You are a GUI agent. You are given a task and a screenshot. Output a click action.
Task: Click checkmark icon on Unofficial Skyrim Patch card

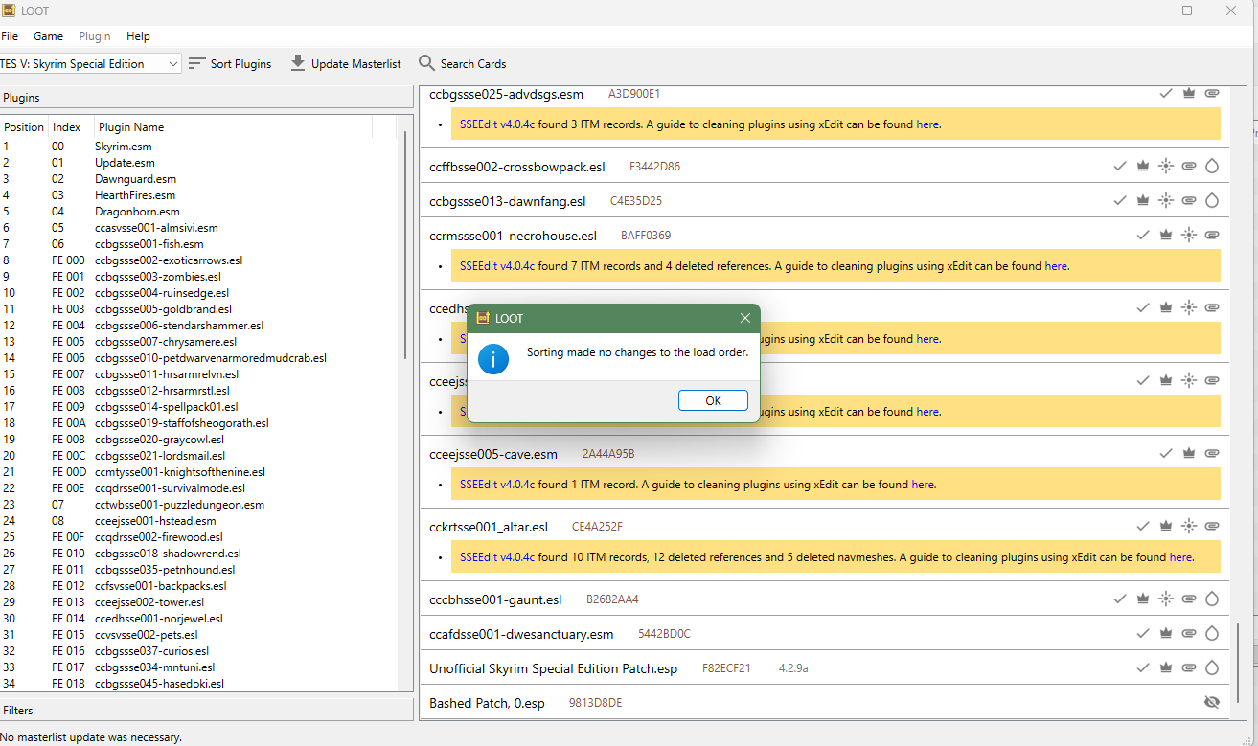tap(1143, 667)
